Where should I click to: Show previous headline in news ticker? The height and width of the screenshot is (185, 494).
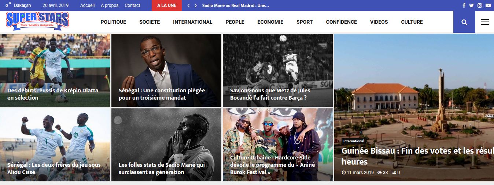[189, 5]
